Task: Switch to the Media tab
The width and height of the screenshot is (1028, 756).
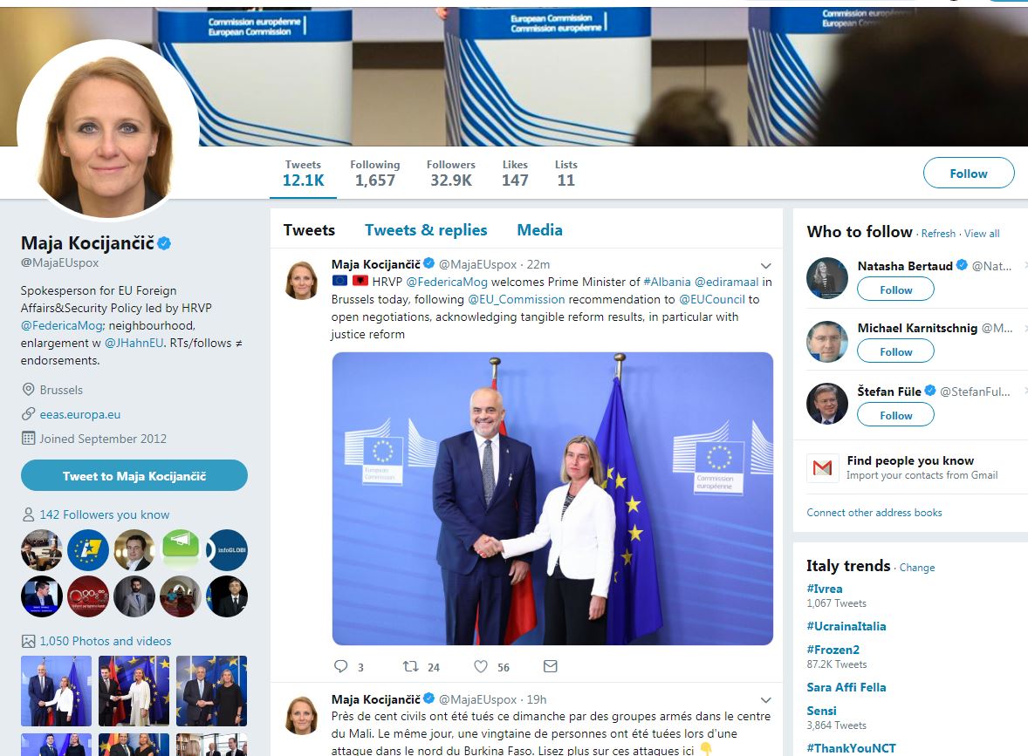Action: point(539,230)
